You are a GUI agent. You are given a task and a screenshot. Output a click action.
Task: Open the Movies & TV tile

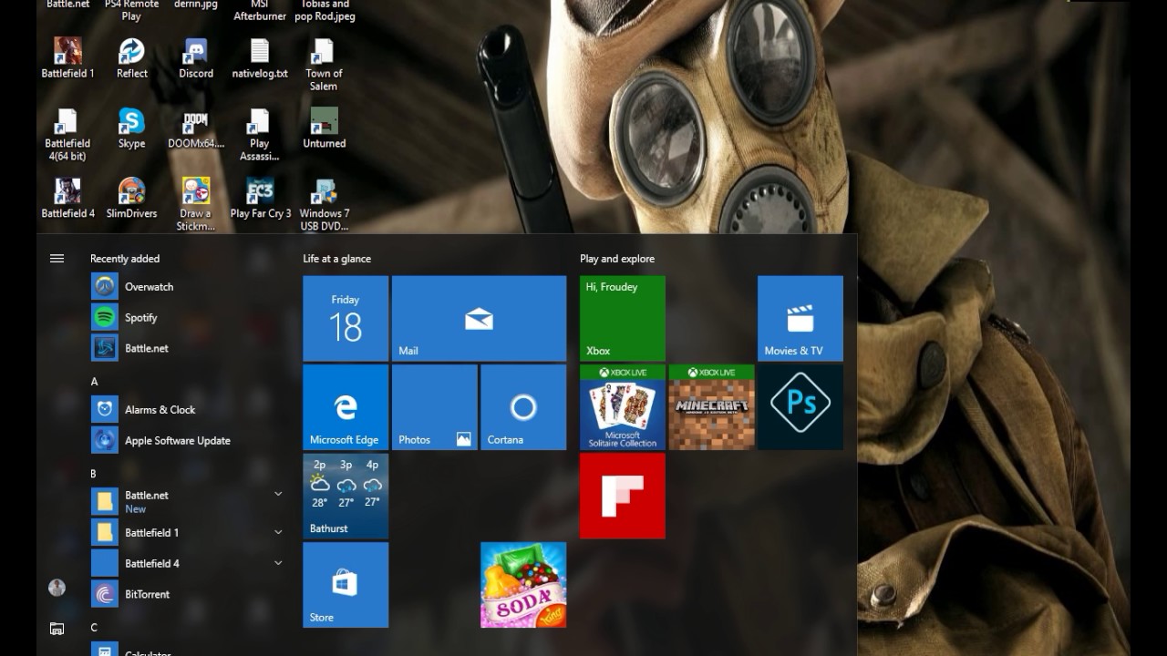[800, 319]
